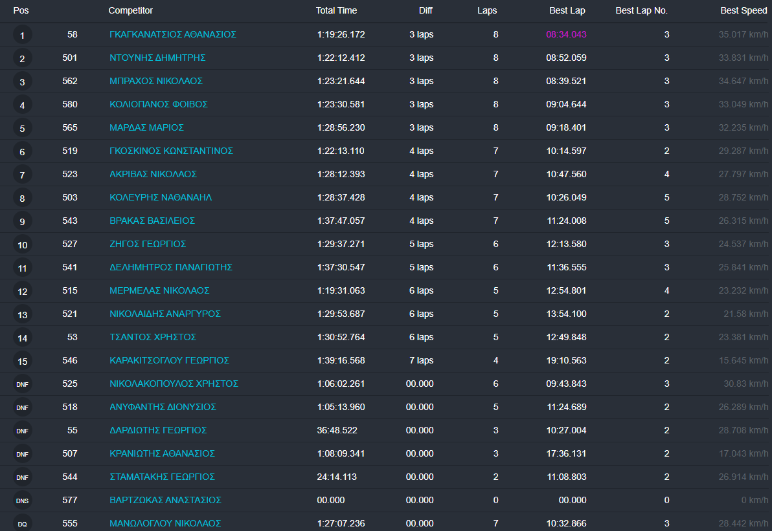Click the position 1 badge icon
This screenshot has width=772, height=531.
22,35
